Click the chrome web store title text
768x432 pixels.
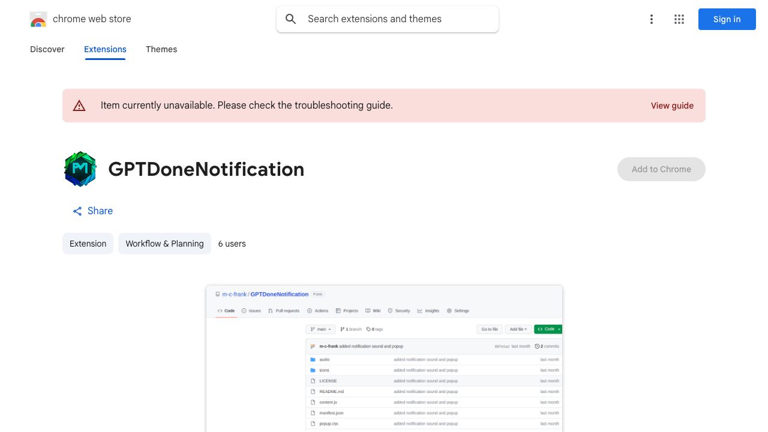[92, 19]
